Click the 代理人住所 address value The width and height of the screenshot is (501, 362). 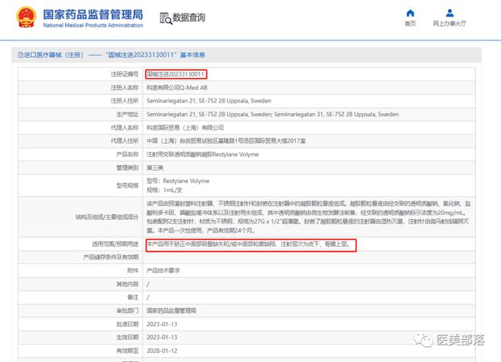[226, 141]
